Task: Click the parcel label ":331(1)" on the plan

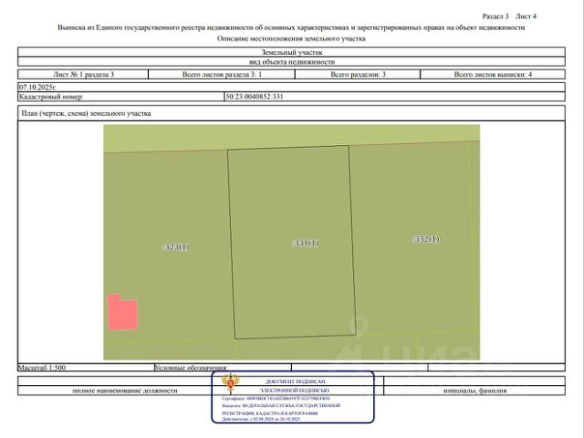Action: coord(305,244)
